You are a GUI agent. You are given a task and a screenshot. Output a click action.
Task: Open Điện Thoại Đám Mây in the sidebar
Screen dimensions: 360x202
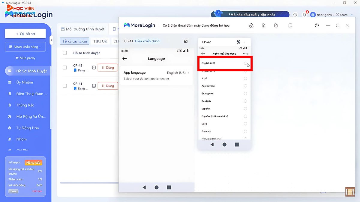point(28,94)
